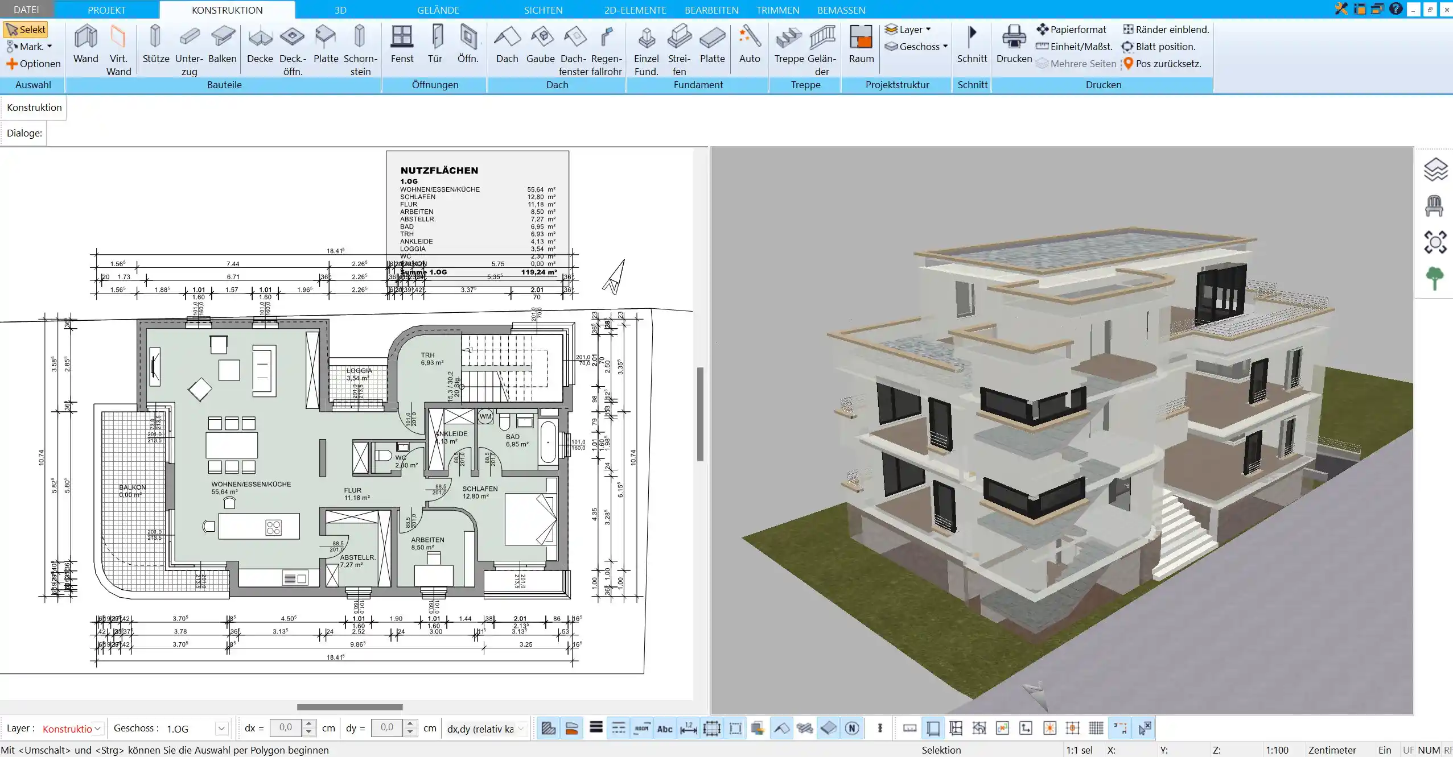Click the tree plants icon in sidebar
1453x757 pixels.
(1435, 279)
